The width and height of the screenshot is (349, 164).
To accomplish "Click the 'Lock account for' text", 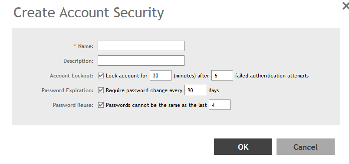I will click(127, 76).
